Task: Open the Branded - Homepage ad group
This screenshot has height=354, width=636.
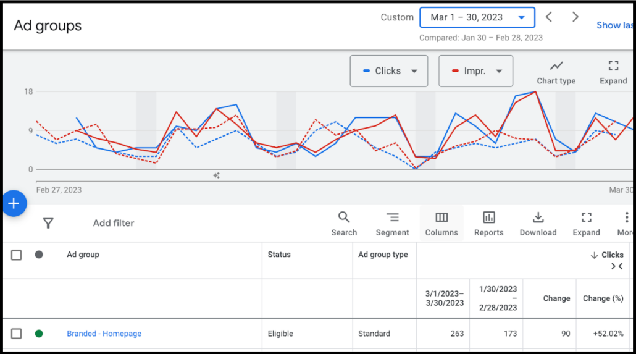Action: pyautogui.click(x=104, y=334)
